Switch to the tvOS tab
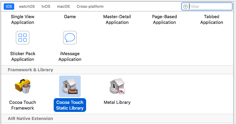This screenshot has width=236, height=124. (46, 6)
